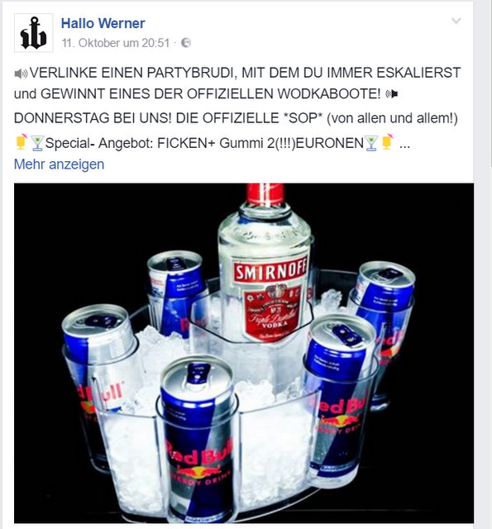Click the yellow tropical drink emoji before Special- Angebot

click(x=21, y=142)
